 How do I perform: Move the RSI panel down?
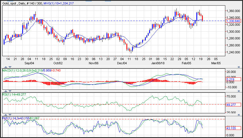coord(9,91)
